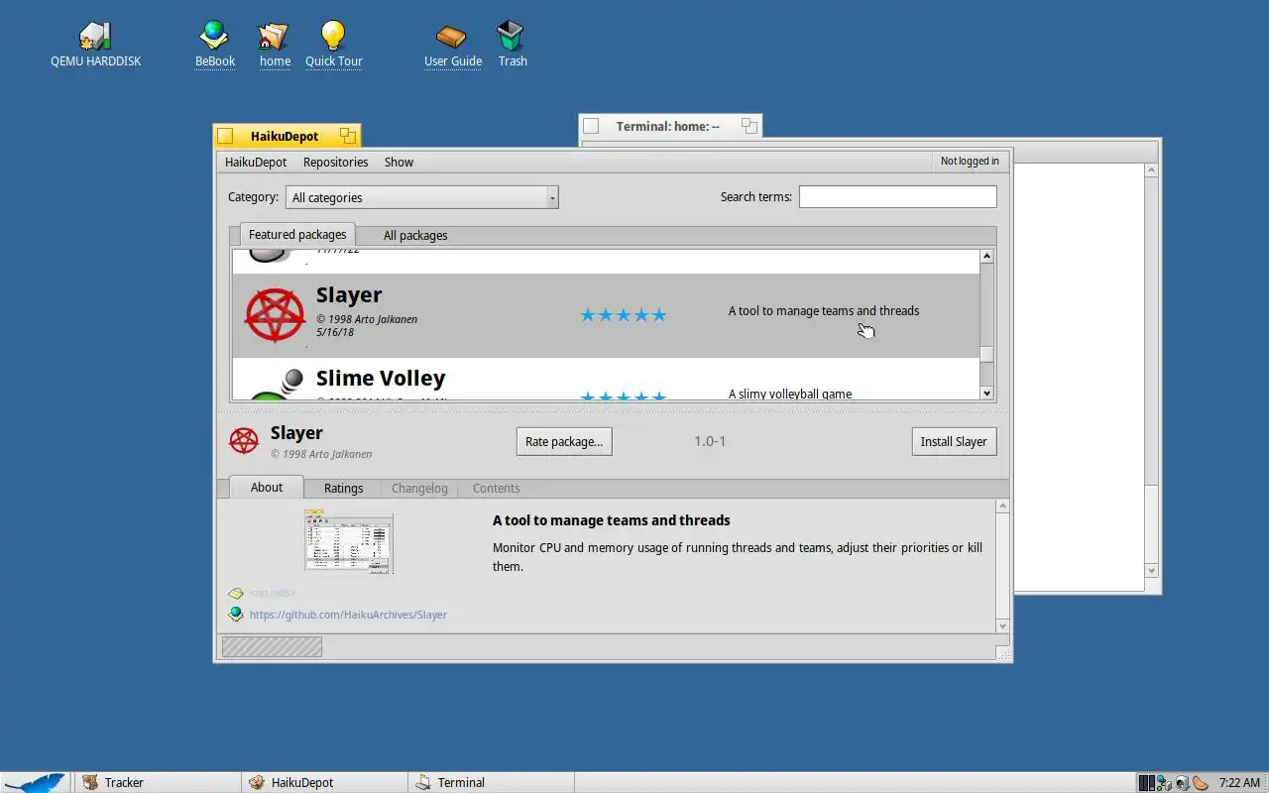This screenshot has width=1269, height=793.
Task: Switch to HaikuDepot in the Deskbar
Action: tap(324, 782)
